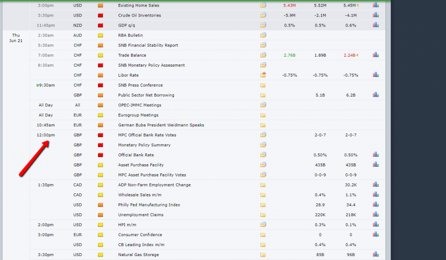Screen dimensions: 446x260
Task: Open detail folder for Crude Oil Inventories
Action: [x=263, y=15]
